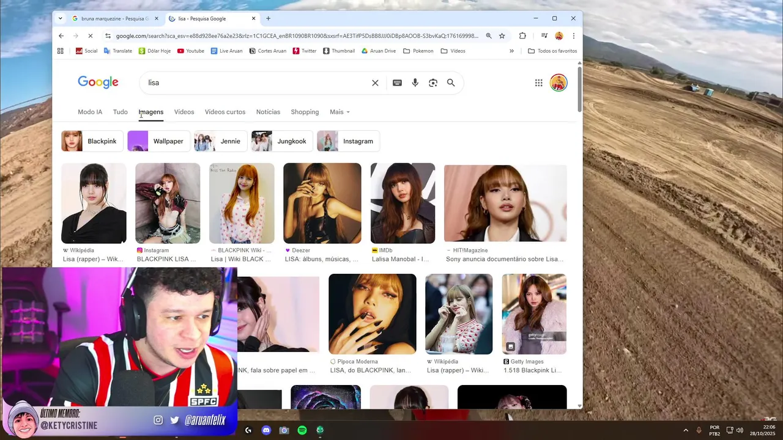783x440 pixels.
Task: Open the volume control in system tray
Action: tap(740, 430)
